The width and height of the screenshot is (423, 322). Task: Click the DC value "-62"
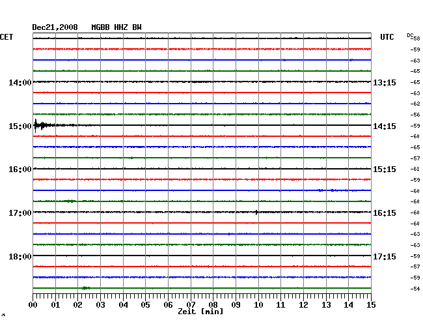(415, 104)
